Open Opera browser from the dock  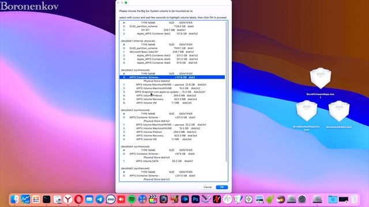coord(78,200)
